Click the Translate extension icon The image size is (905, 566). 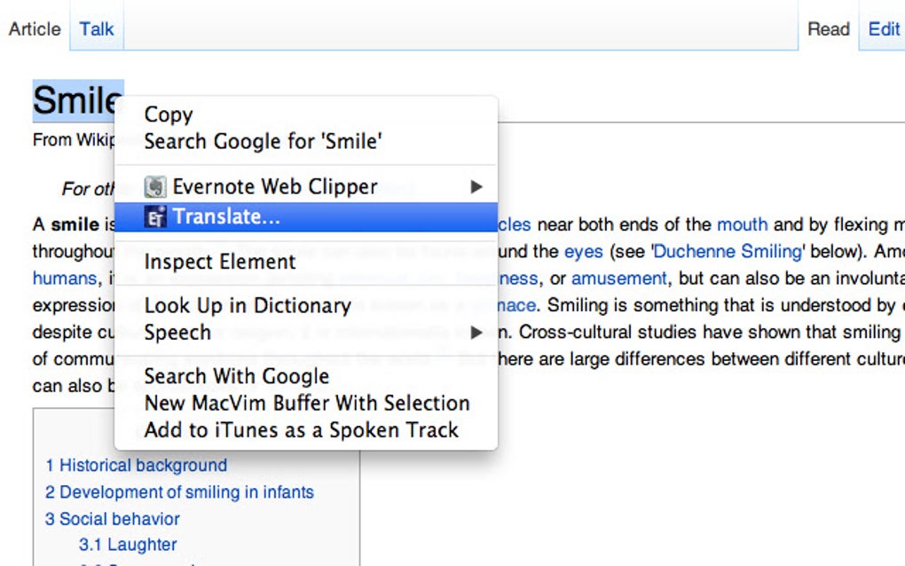pyautogui.click(x=155, y=217)
